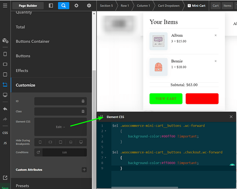Select Cart Dropdown in the breadcrumb
237x189 pixels.
[168, 6]
